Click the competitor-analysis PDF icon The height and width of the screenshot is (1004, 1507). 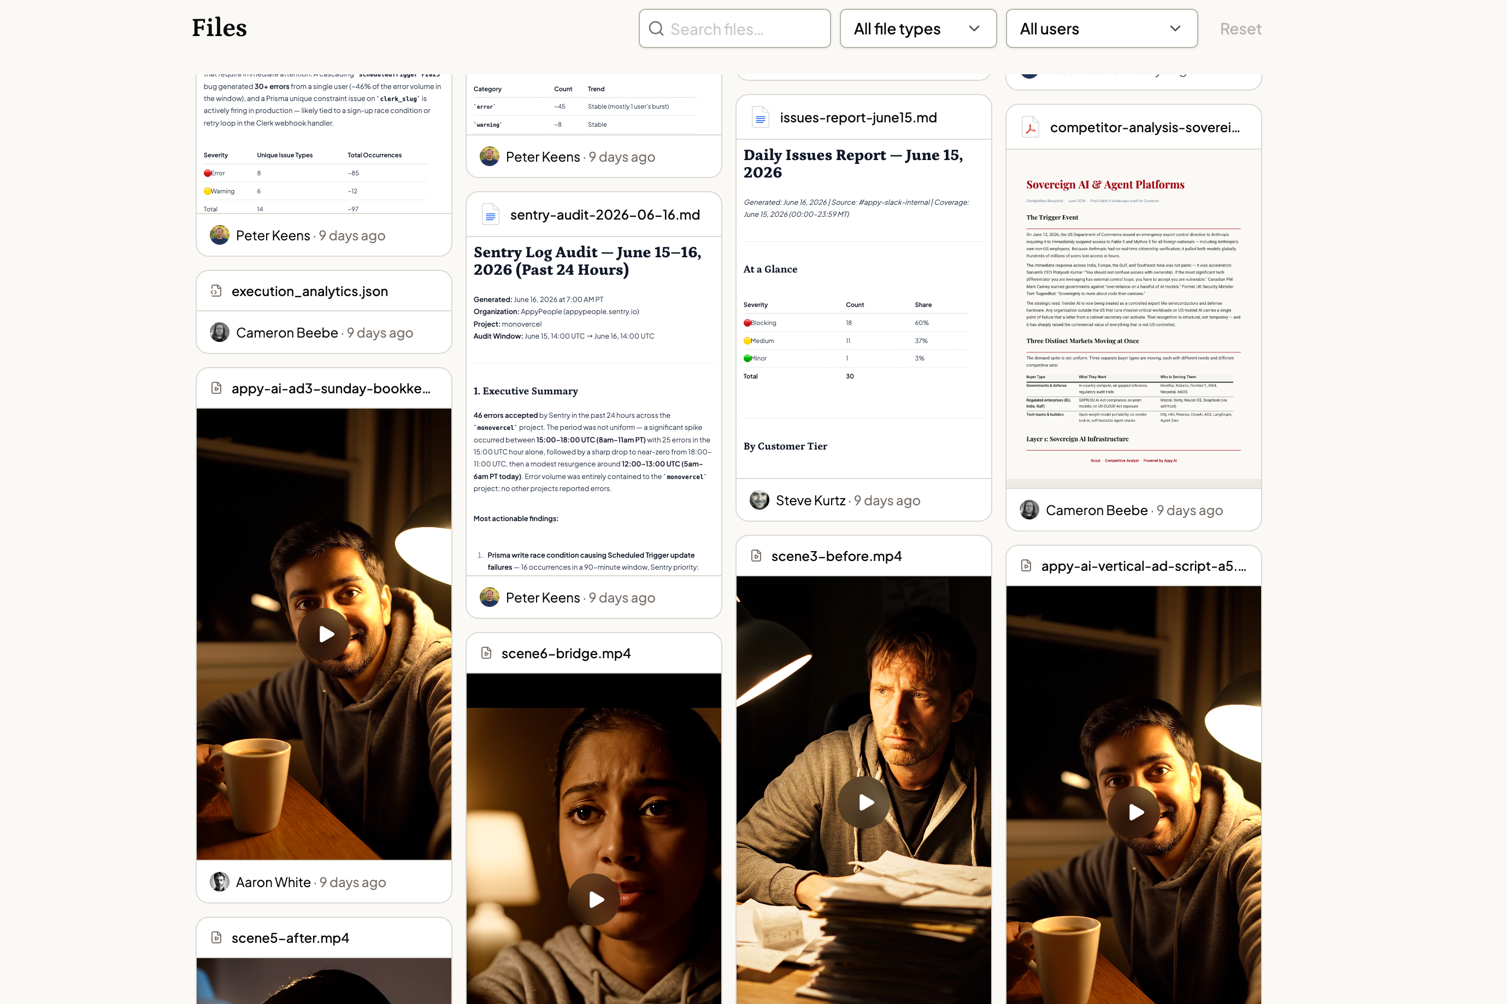(1031, 127)
